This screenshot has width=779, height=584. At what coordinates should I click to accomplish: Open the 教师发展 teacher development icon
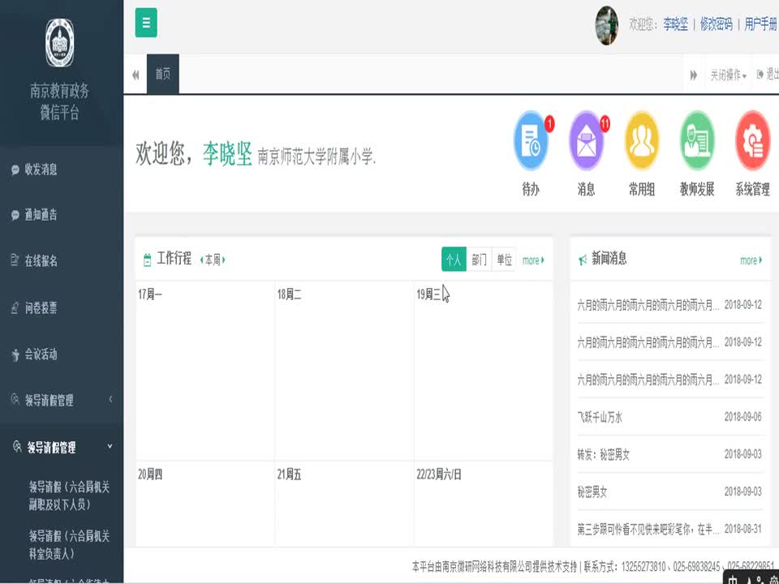(x=696, y=141)
